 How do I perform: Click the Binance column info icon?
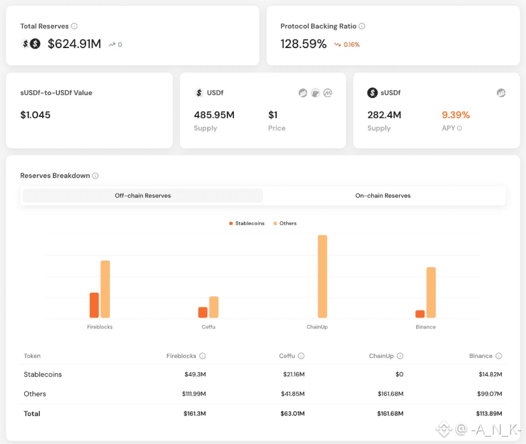tap(499, 356)
